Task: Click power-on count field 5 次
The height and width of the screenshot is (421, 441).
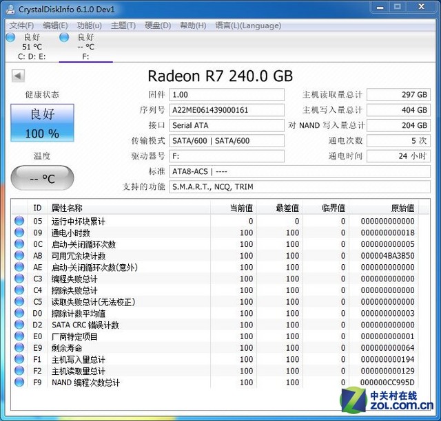Action: (398, 140)
